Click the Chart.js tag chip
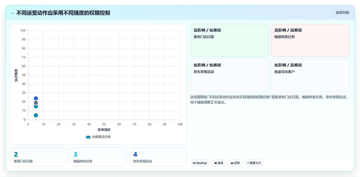 click(200, 163)
